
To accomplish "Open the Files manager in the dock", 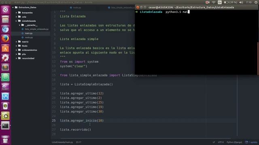I will (x=5, y=20).
